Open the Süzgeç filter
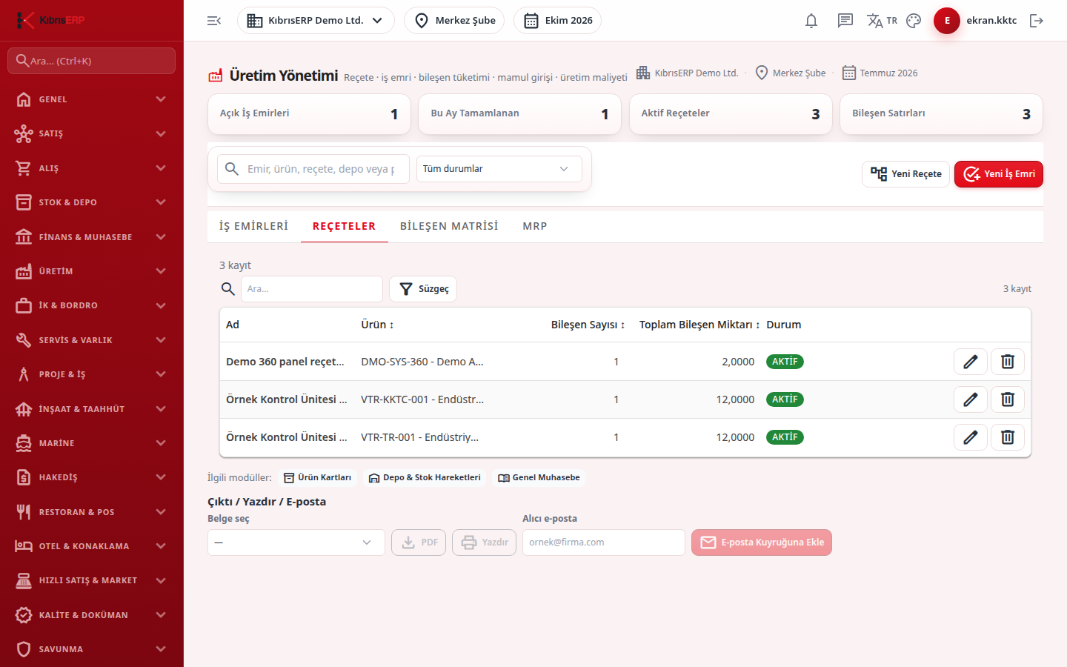Screen dimensions: 1067x667 [x=423, y=289]
